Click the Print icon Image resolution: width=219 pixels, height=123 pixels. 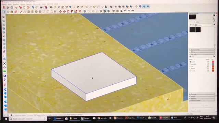click(x=41, y=7)
